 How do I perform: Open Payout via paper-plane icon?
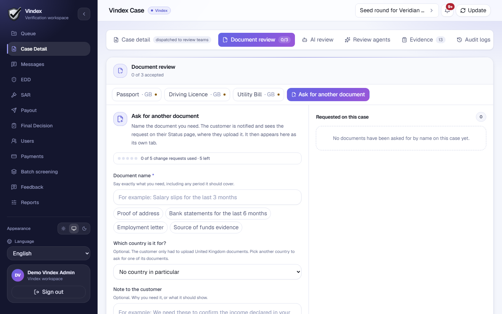tap(14, 110)
